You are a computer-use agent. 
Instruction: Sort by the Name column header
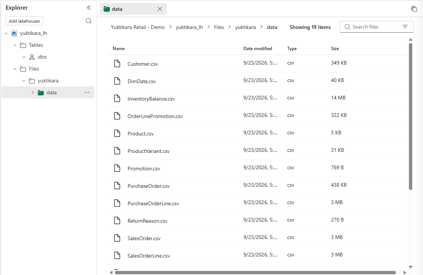pyautogui.click(x=119, y=49)
